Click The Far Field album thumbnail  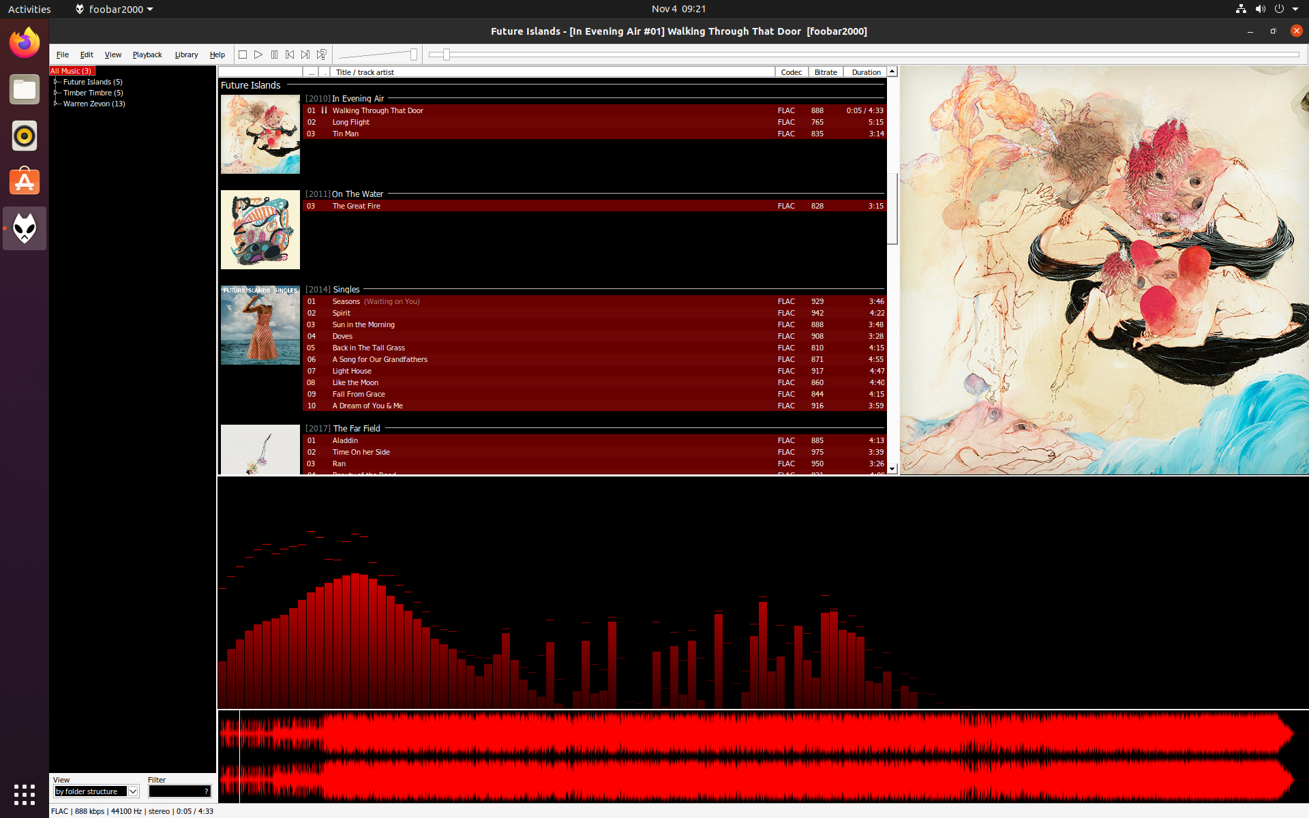tap(260, 449)
